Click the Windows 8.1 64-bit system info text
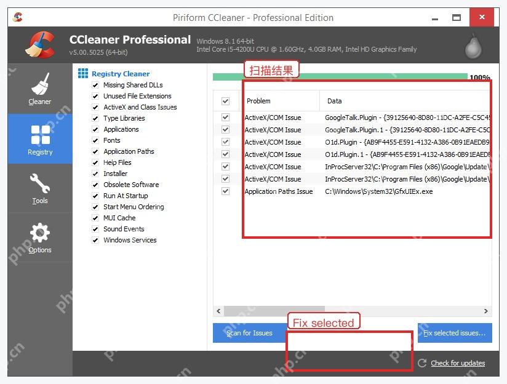Image resolution: width=507 pixels, height=384 pixels. pos(225,41)
